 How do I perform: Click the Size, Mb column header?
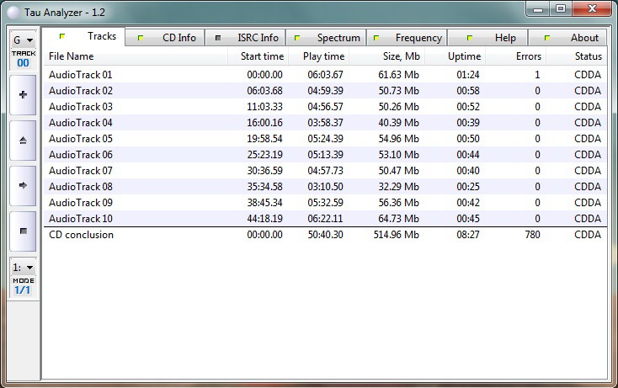[387, 56]
